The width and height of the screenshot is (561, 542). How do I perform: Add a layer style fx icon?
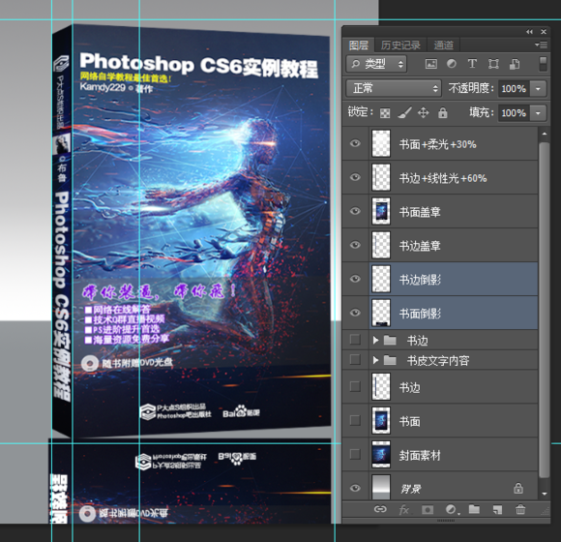[x=403, y=509]
